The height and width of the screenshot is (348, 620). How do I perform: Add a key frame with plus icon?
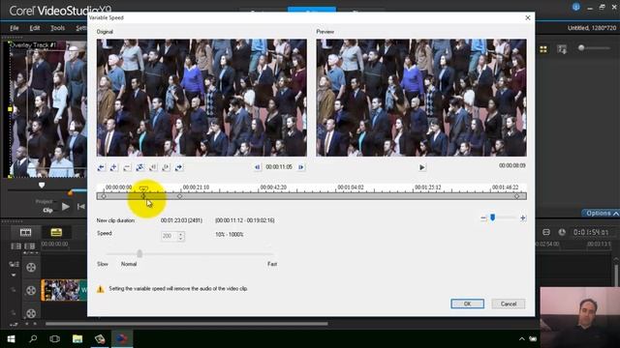coord(114,167)
